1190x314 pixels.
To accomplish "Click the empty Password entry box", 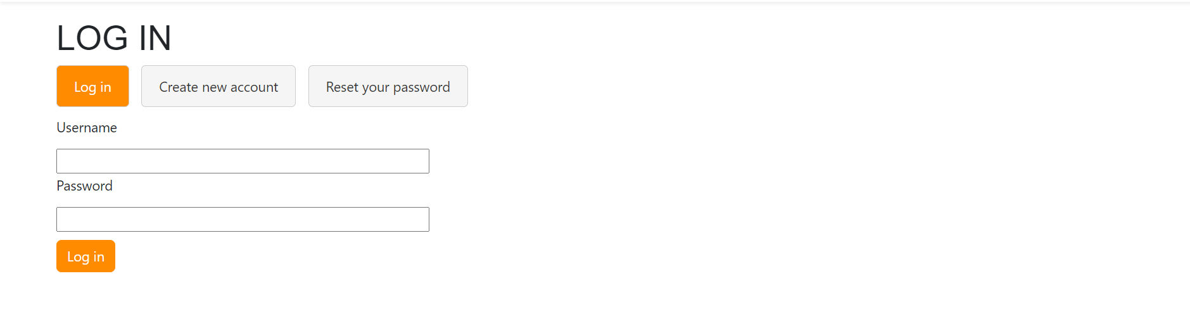I will tap(243, 219).
